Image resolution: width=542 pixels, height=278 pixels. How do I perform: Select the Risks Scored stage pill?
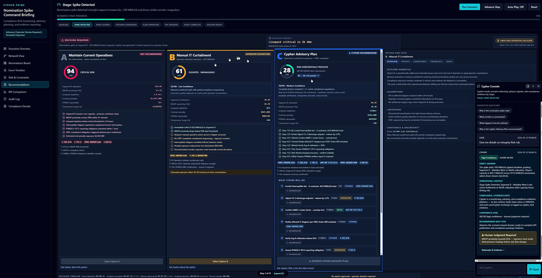(103, 25)
